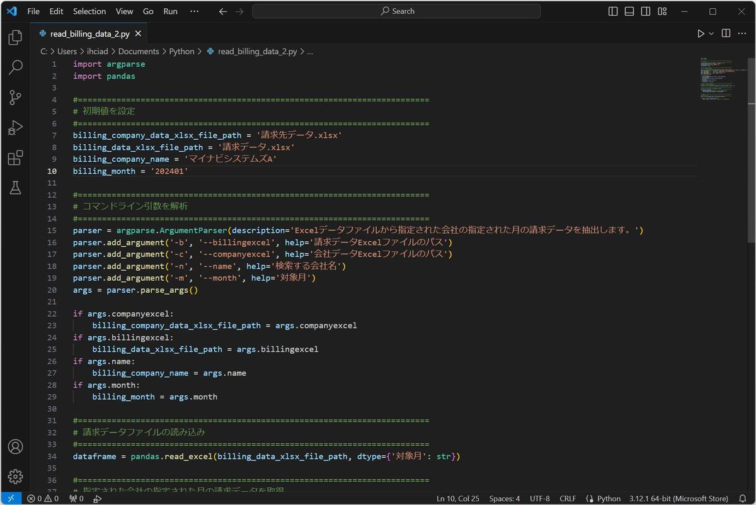Open the Explorer view in activity bar
756x505 pixels.
coord(15,38)
